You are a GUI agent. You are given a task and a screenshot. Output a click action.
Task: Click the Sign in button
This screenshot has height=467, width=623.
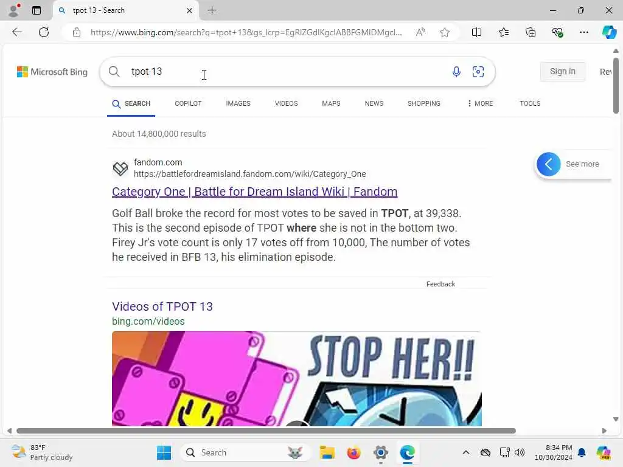click(x=562, y=72)
